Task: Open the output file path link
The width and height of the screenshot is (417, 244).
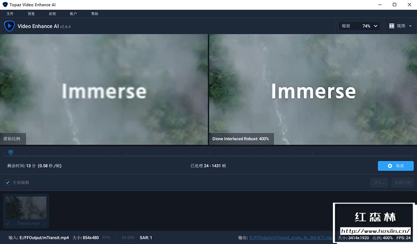Action: point(291,238)
